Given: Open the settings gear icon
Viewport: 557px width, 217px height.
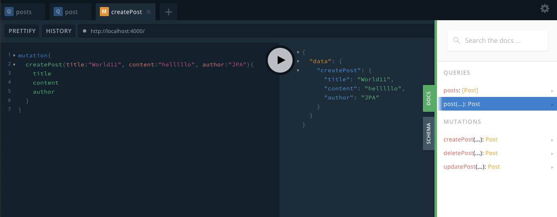Looking at the screenshot, I should [x=545, y=8].
